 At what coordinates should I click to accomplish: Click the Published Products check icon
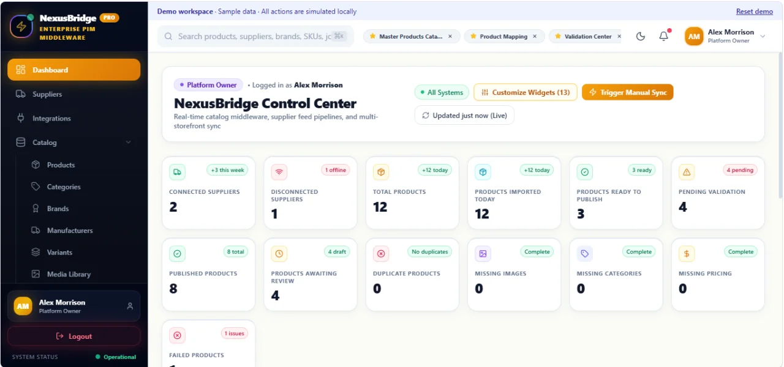(177, 253)
